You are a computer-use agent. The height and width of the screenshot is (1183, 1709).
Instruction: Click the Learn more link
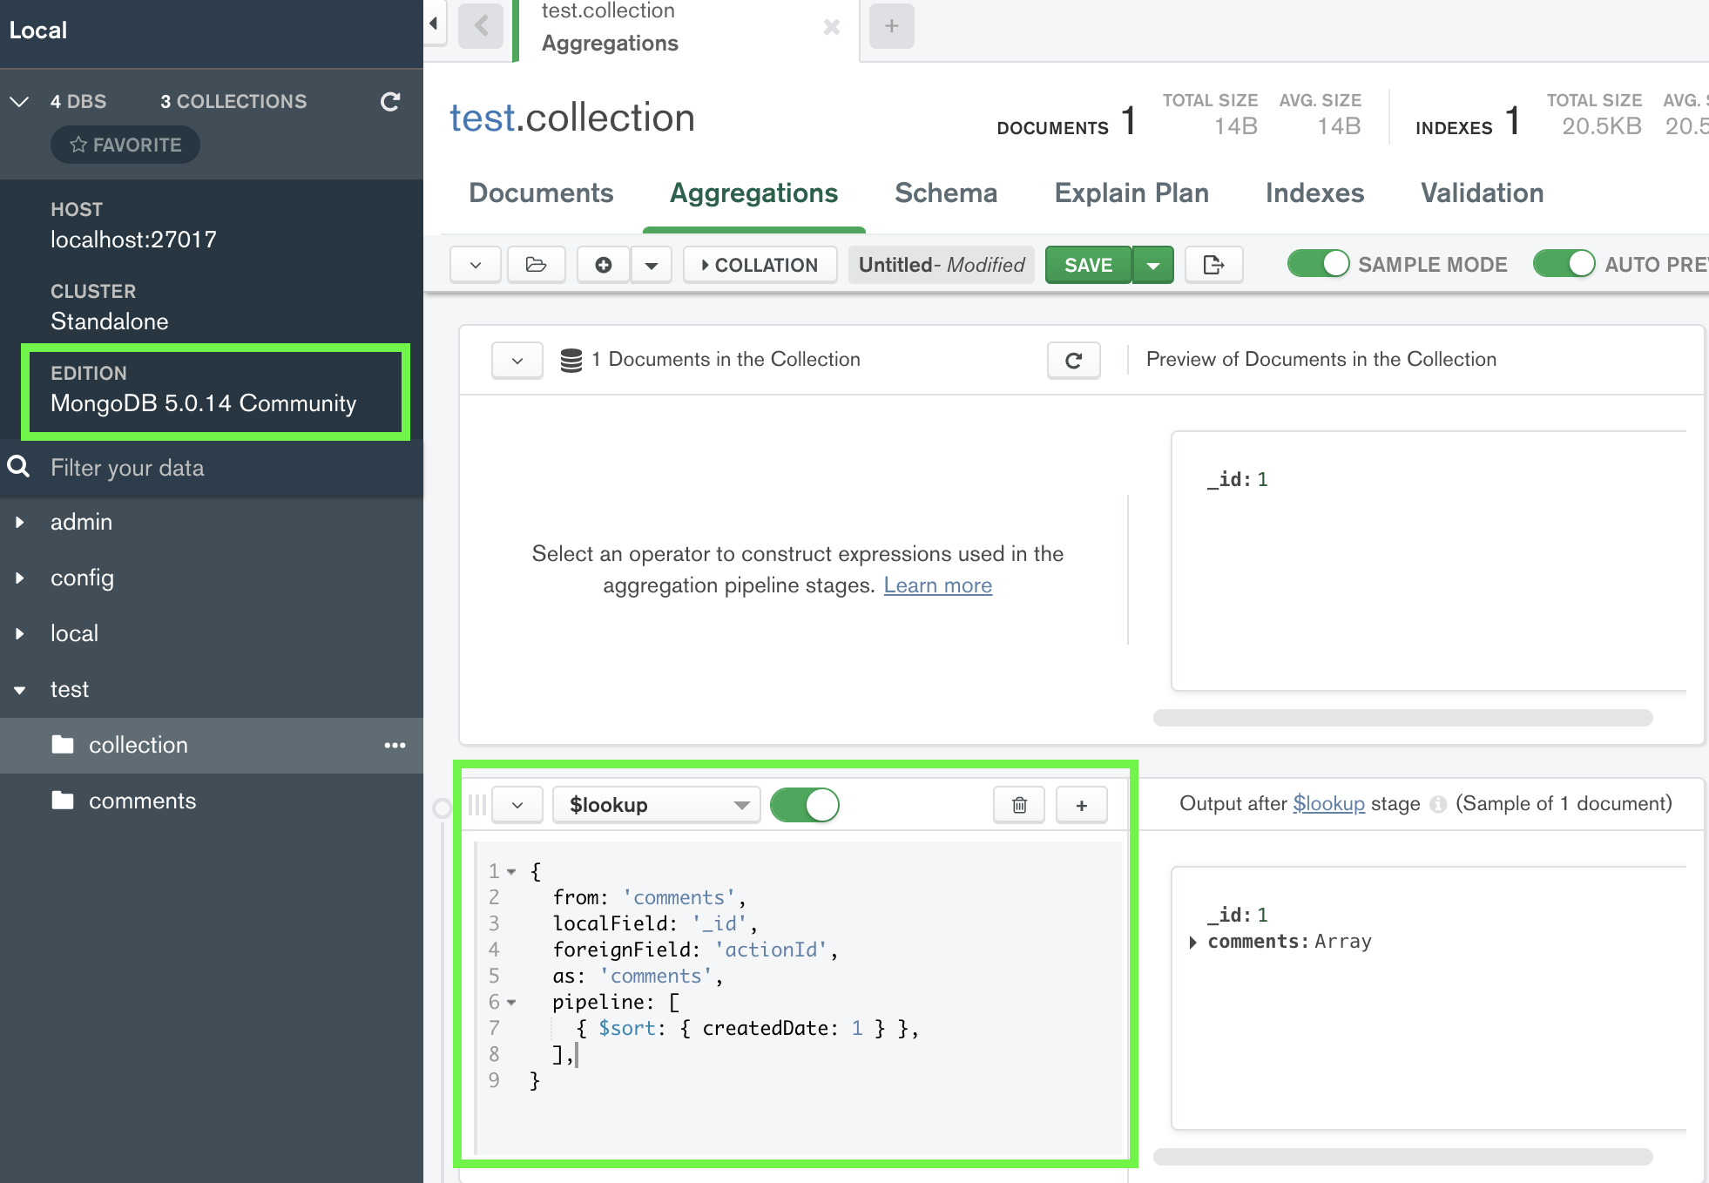pyautogui.click(x=937, y=585)
